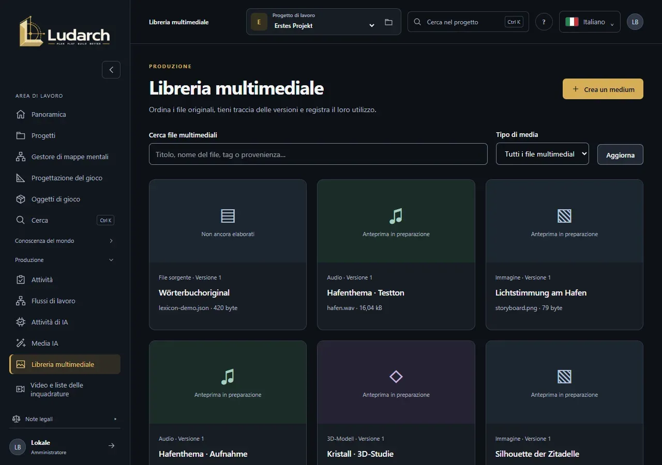Select the Progettazione del gioco icon
The height and width of the screenshot is (465, 662).
pyautogui.click(x=21, y=178)
